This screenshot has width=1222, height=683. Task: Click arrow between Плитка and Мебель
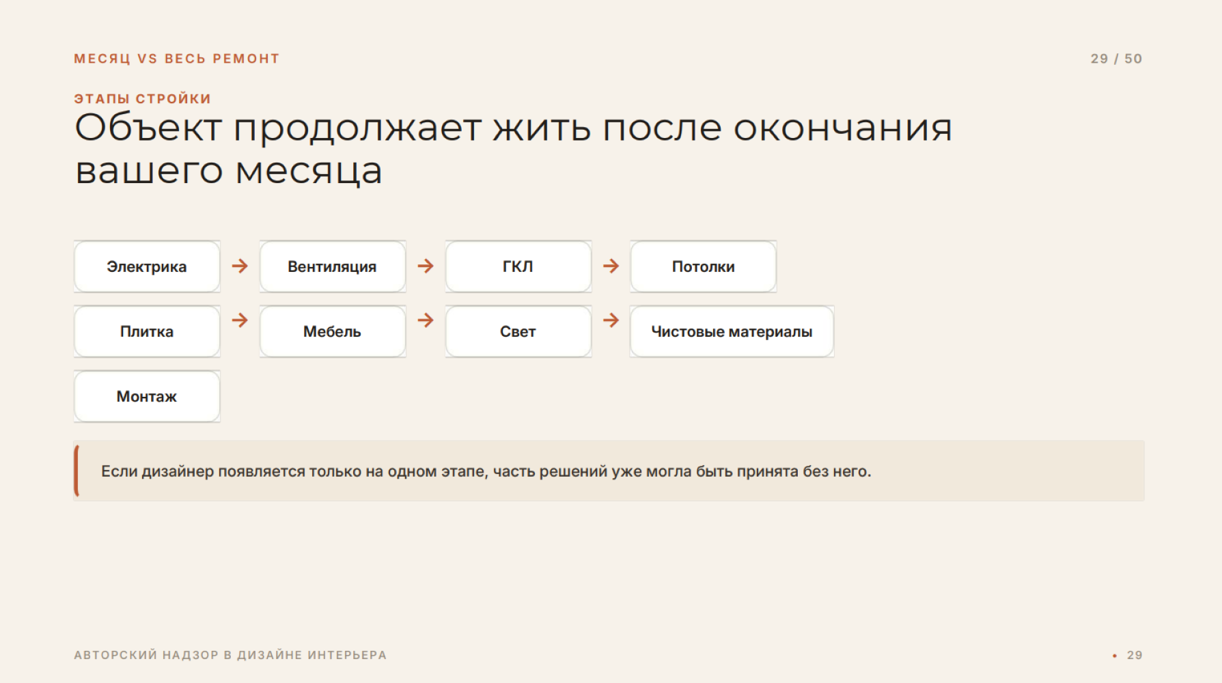click(240, 320)
